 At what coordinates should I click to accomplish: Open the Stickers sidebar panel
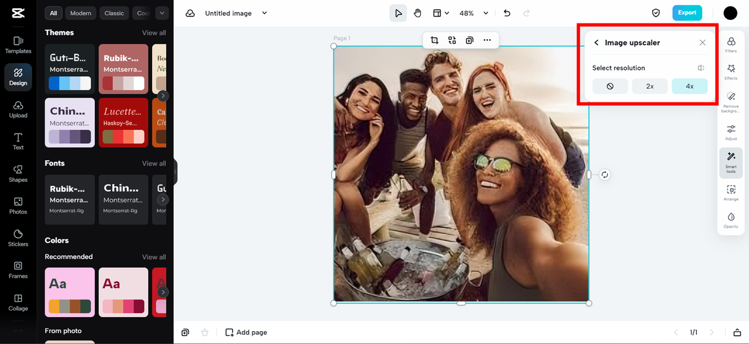click(18, 238)
